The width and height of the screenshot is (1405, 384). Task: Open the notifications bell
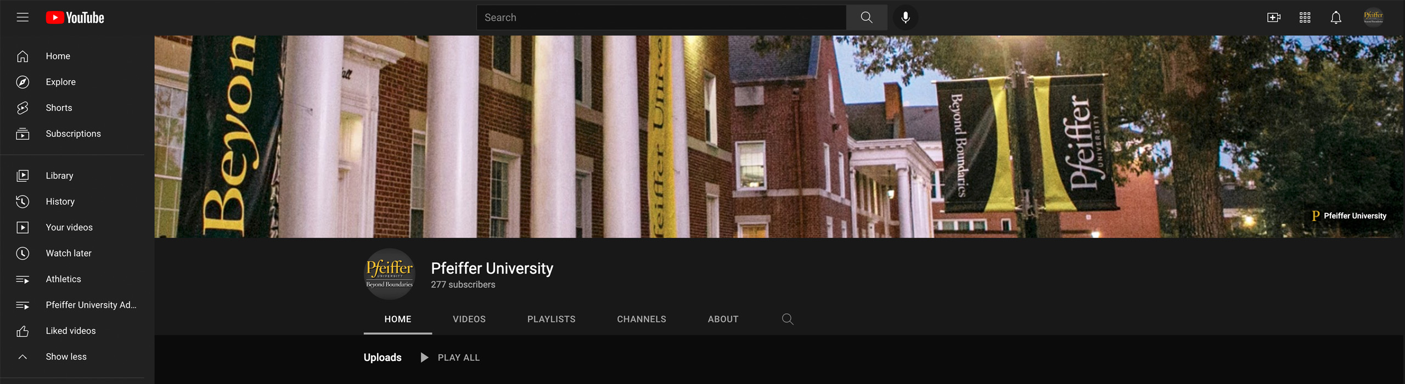pyautogui.click(x=1336, y=18)
